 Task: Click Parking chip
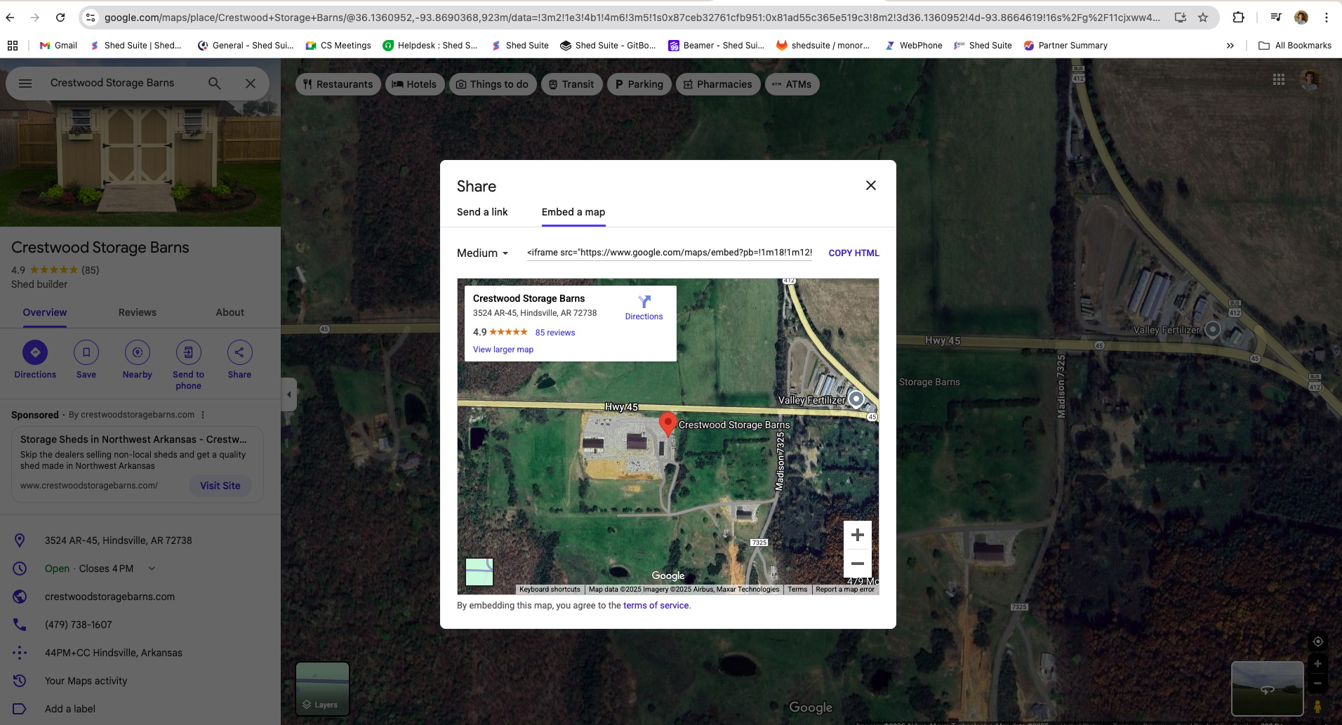(639, 84)
